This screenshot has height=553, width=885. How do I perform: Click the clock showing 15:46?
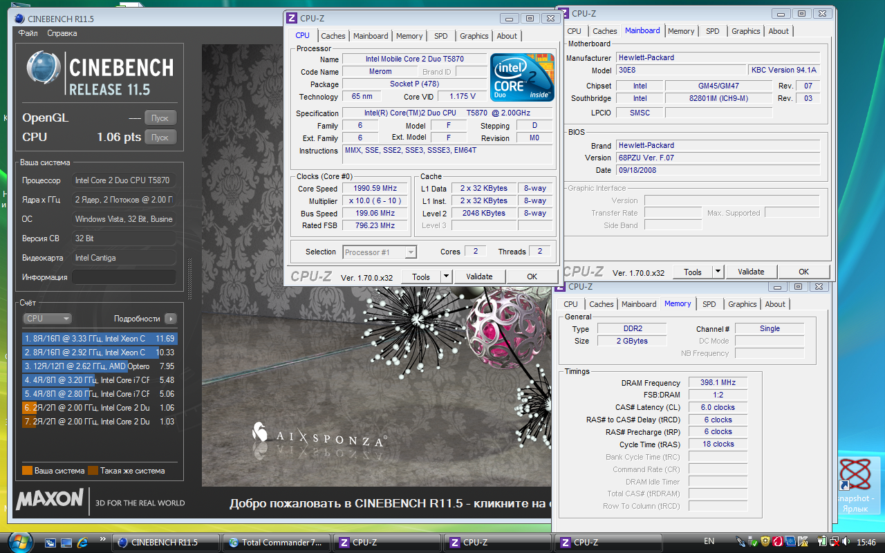(x=866, y=542)
